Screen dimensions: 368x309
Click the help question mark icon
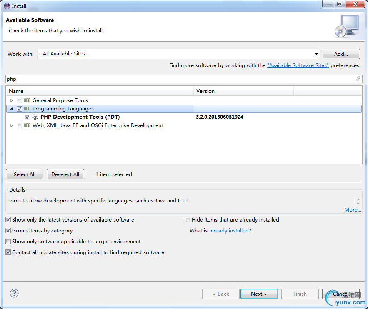pyautogui.click(x=14, y=293)
